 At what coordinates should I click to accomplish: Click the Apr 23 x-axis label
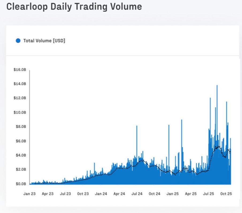(48, 194)
